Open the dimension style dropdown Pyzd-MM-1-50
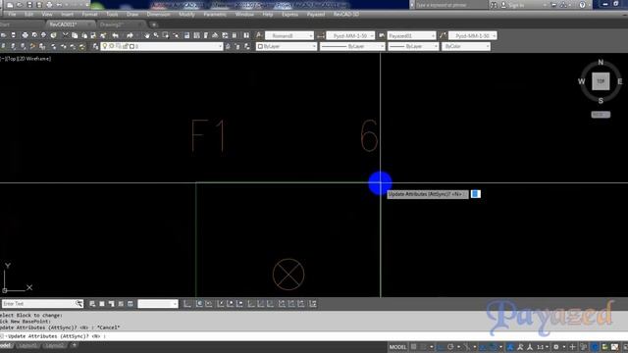Screen dimensions: 628x353 (x=350, y=35)
